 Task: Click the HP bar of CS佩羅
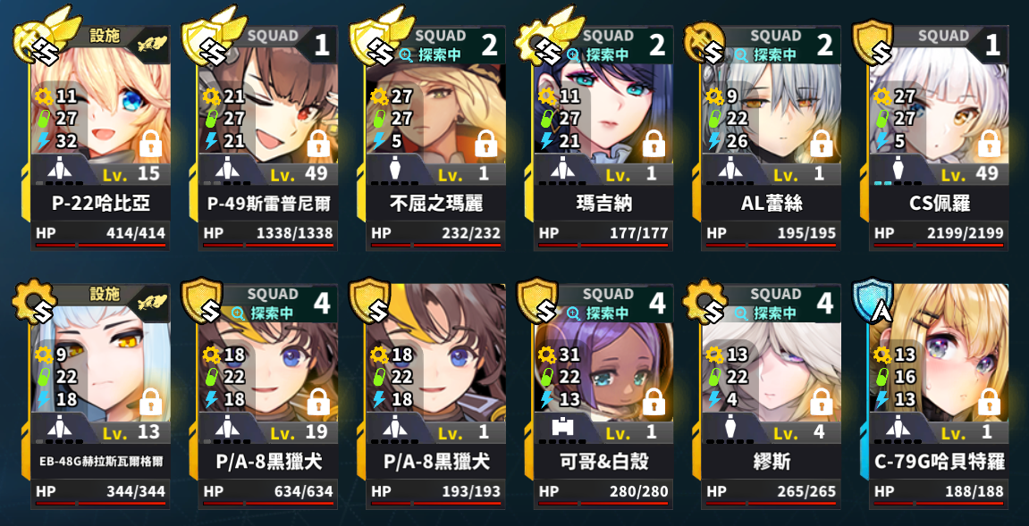point(939,246)
